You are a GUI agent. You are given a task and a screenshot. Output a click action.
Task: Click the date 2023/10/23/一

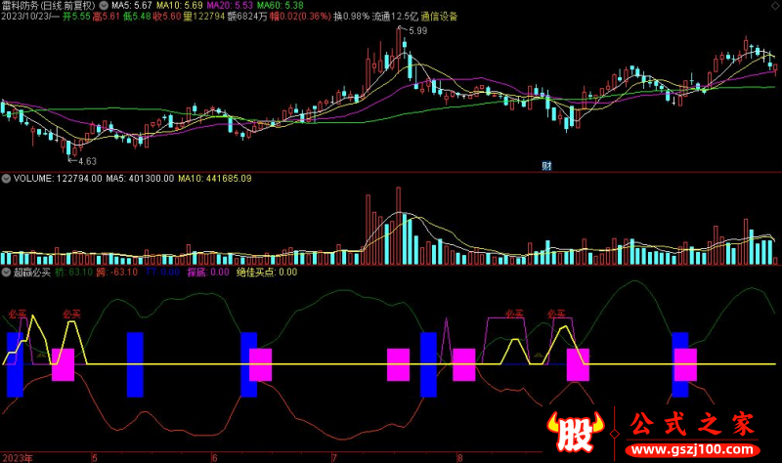pos(30,17)
